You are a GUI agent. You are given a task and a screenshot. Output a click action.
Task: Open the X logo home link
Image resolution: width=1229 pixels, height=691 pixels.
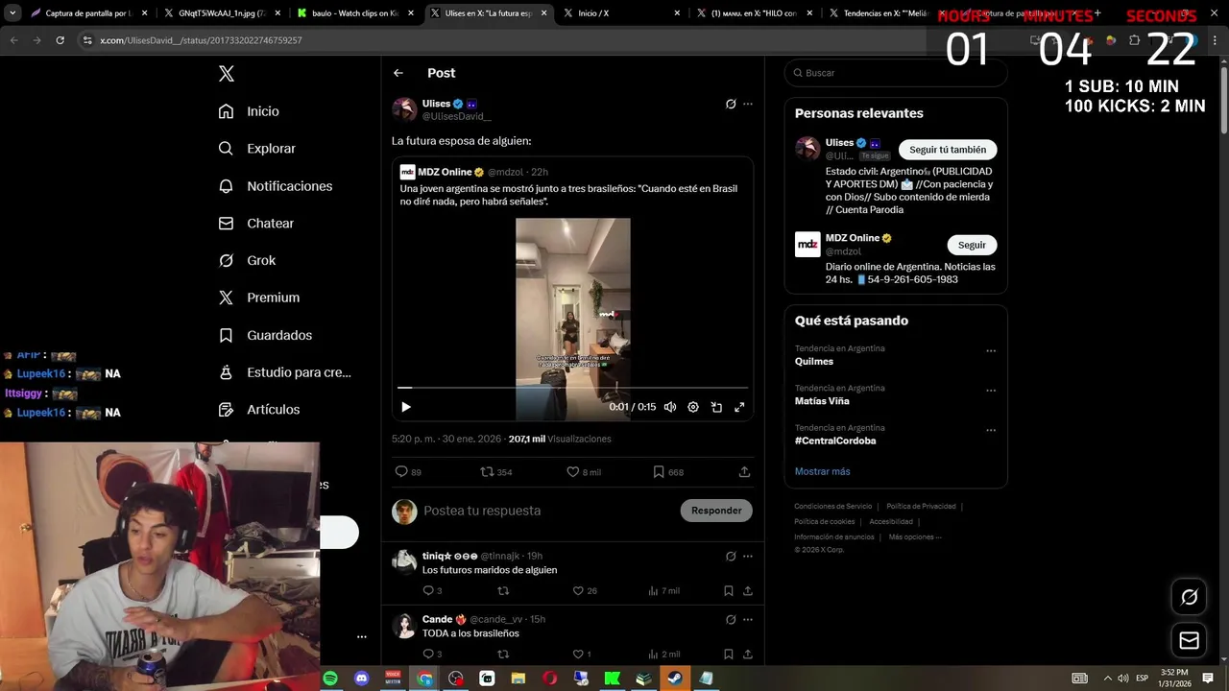(x=226, y=74)
